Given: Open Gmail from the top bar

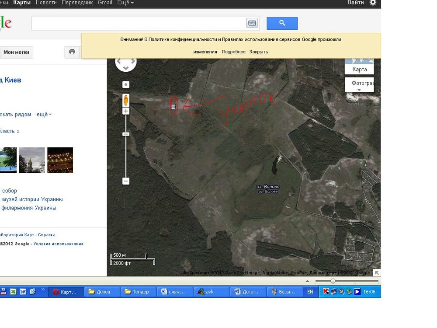Looking at the screenshot, I should [x=105, y=3].
